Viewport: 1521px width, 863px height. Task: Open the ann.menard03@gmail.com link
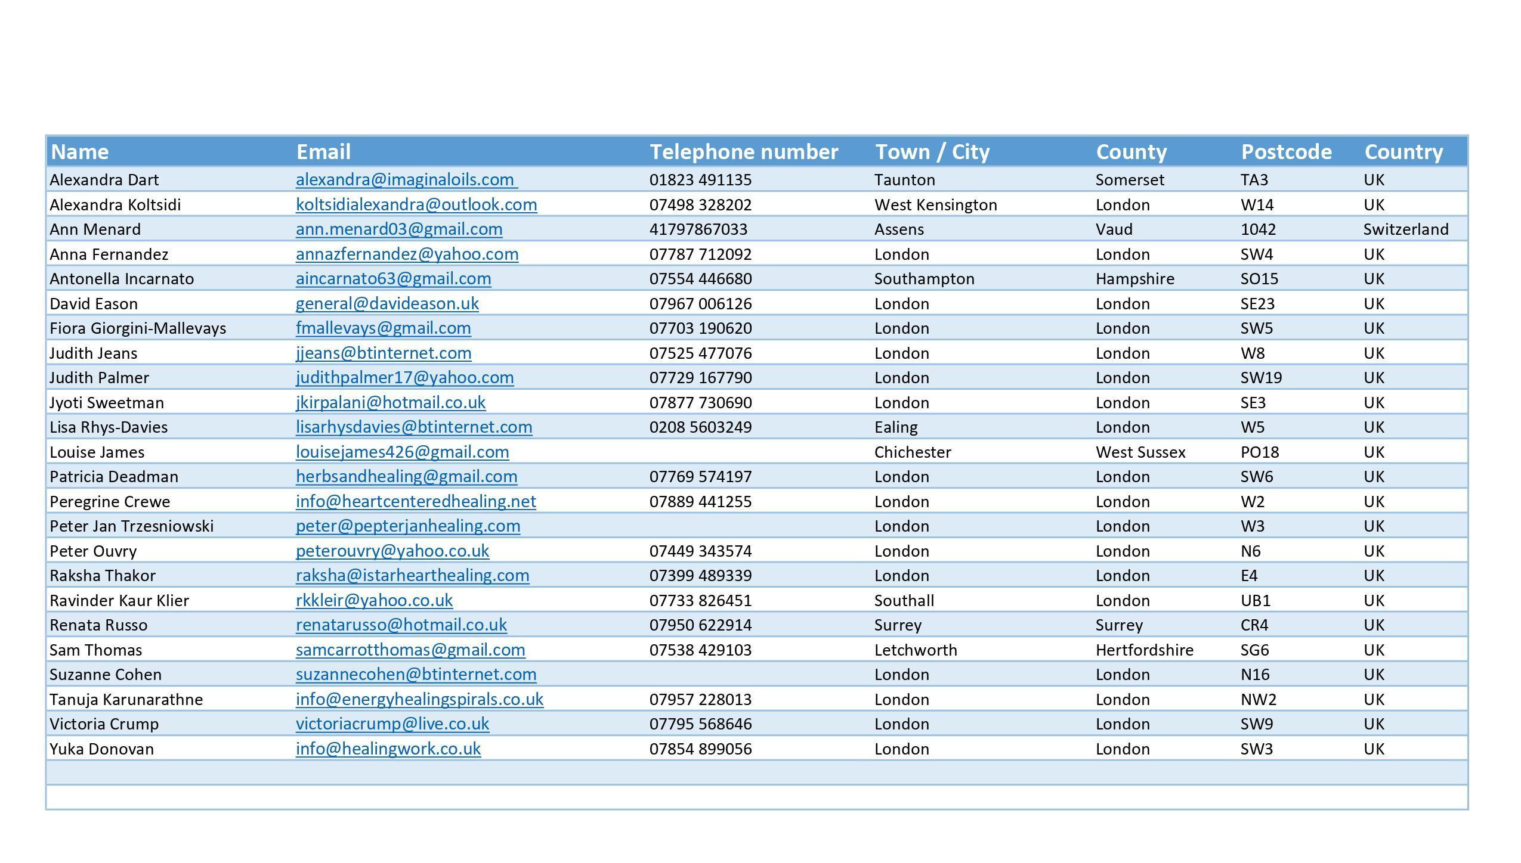pyautogui.click(x=399, y=229)
